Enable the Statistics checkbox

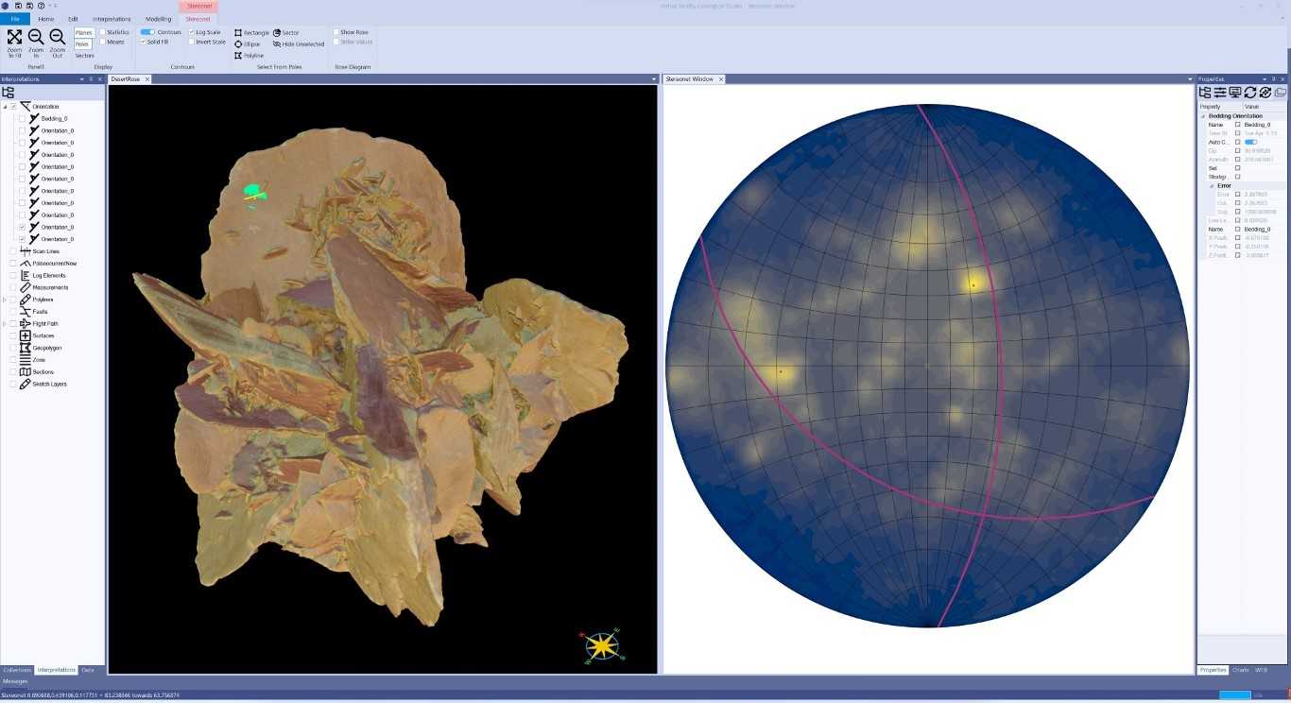pyautogui.click(x=102, y=31)
